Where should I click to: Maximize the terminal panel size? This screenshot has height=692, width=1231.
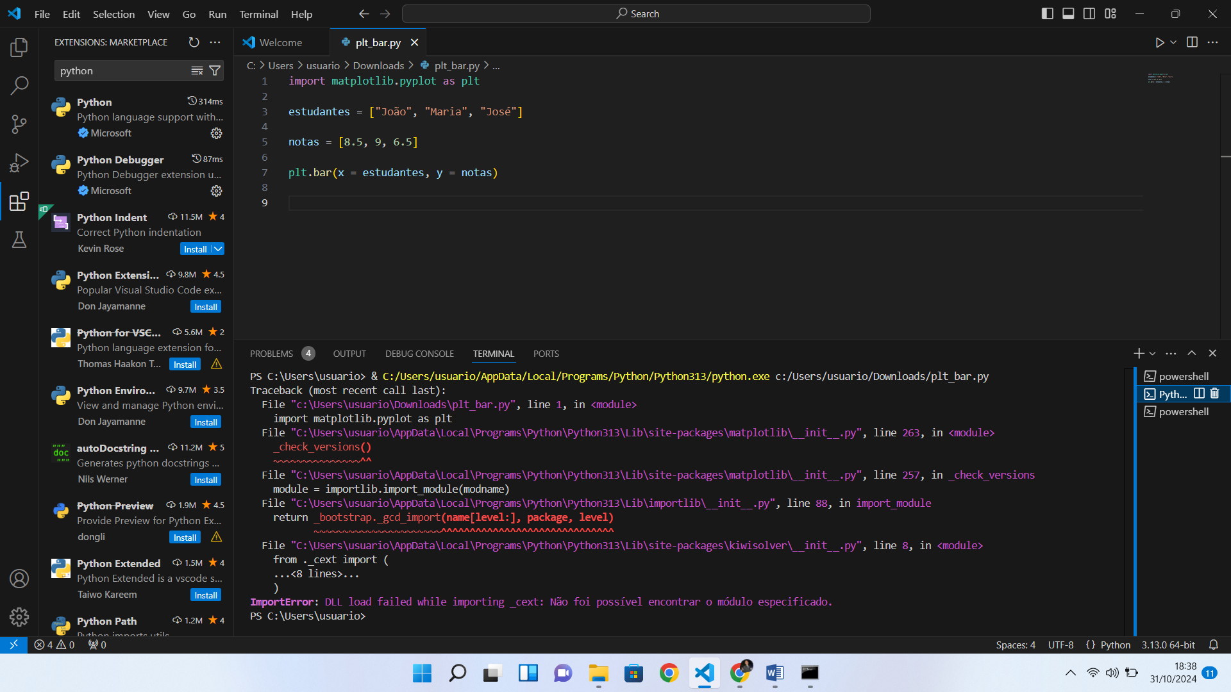pyautogui.click(x=1192, y=354)
